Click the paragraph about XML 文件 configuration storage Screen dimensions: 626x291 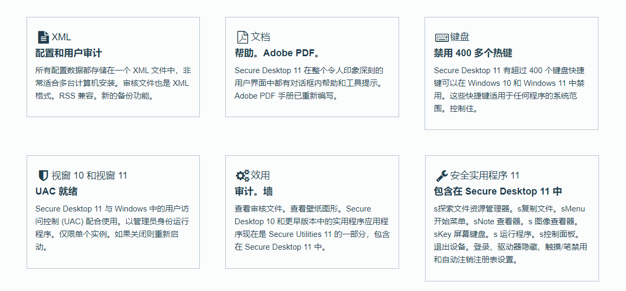113,83
